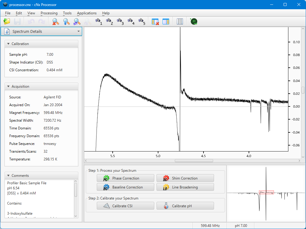Click the column layout toolbar icon
Viewport: 306px width, 229px height.
[180, 21]
